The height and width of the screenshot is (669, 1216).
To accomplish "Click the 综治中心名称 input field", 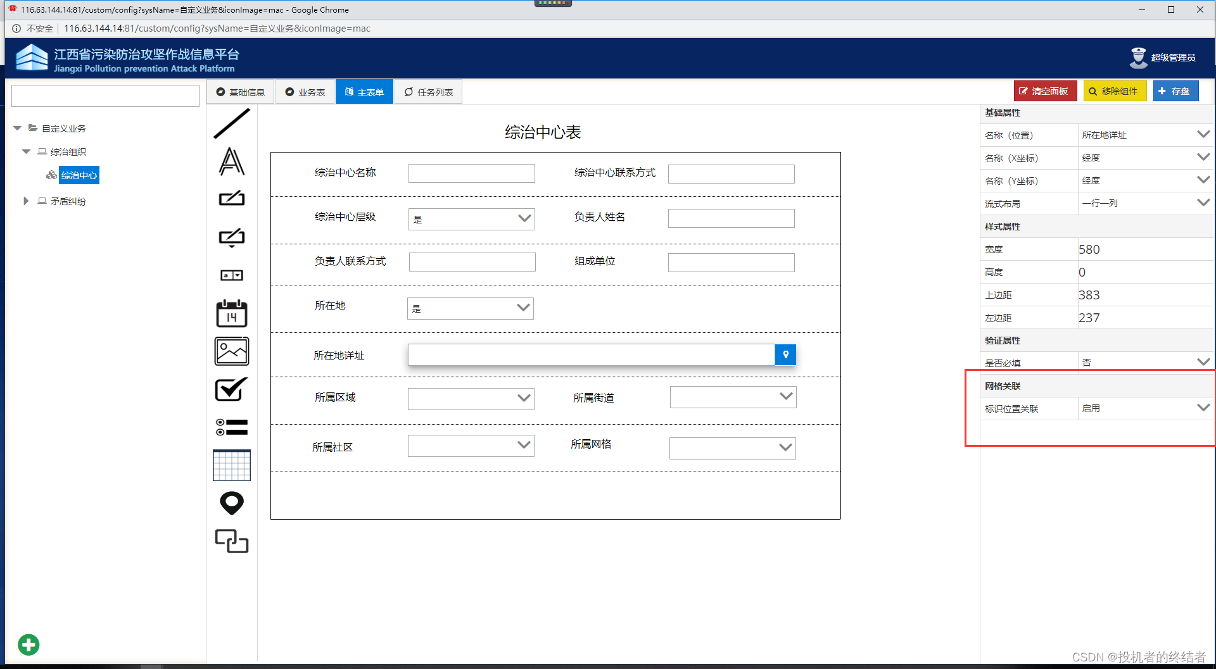I will 471,173.
